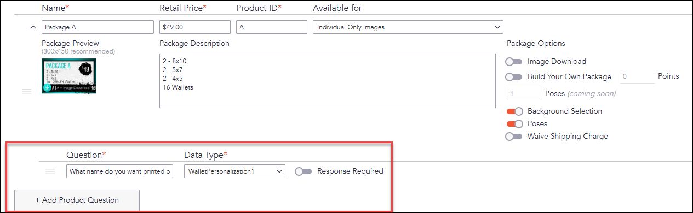Collapse the Package A row chevron

[x=33, y=27]
